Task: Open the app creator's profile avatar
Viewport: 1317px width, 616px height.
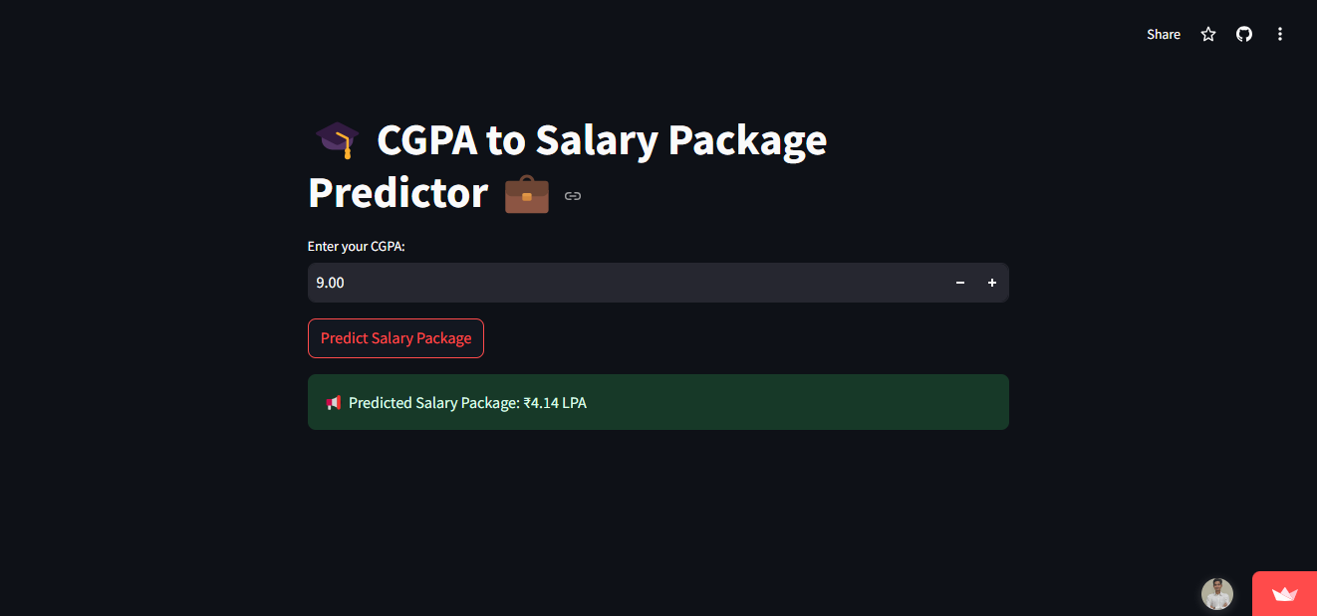Action: coord(1217,594)
